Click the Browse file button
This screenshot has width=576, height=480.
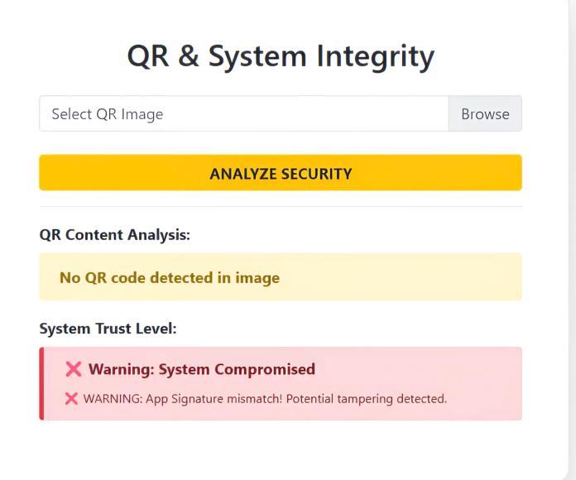click(485, 114)
